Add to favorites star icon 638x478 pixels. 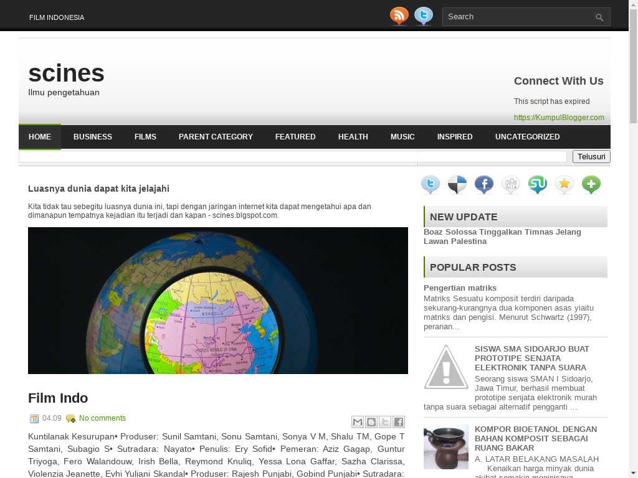564,184
